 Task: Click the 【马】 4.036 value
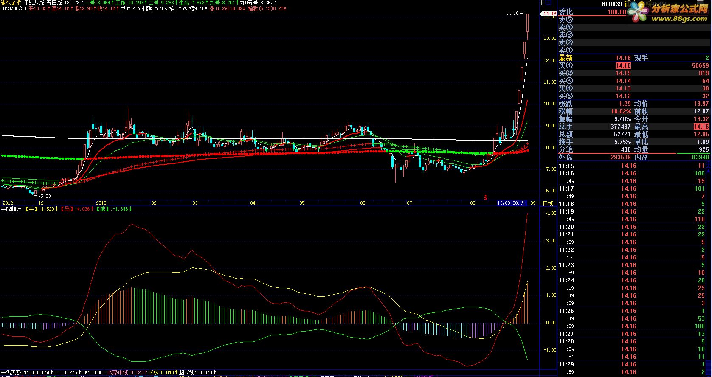pos(76,209)
